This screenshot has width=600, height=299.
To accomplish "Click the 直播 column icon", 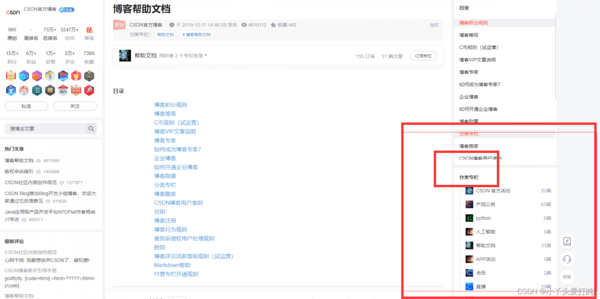I will point(469,286).
